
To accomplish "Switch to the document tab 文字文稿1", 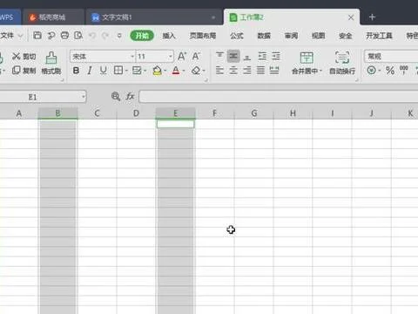I will coord(117,17).
